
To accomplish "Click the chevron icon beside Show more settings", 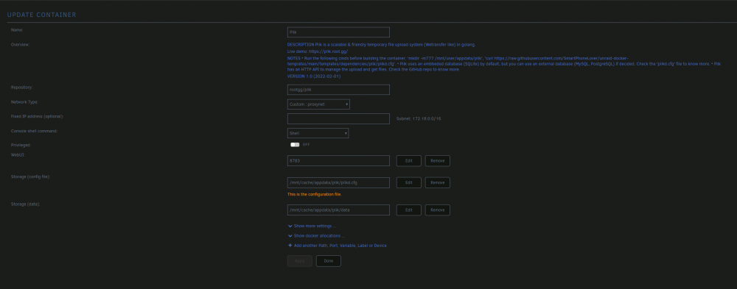I will pyautogui.click(x=290, y=226).
